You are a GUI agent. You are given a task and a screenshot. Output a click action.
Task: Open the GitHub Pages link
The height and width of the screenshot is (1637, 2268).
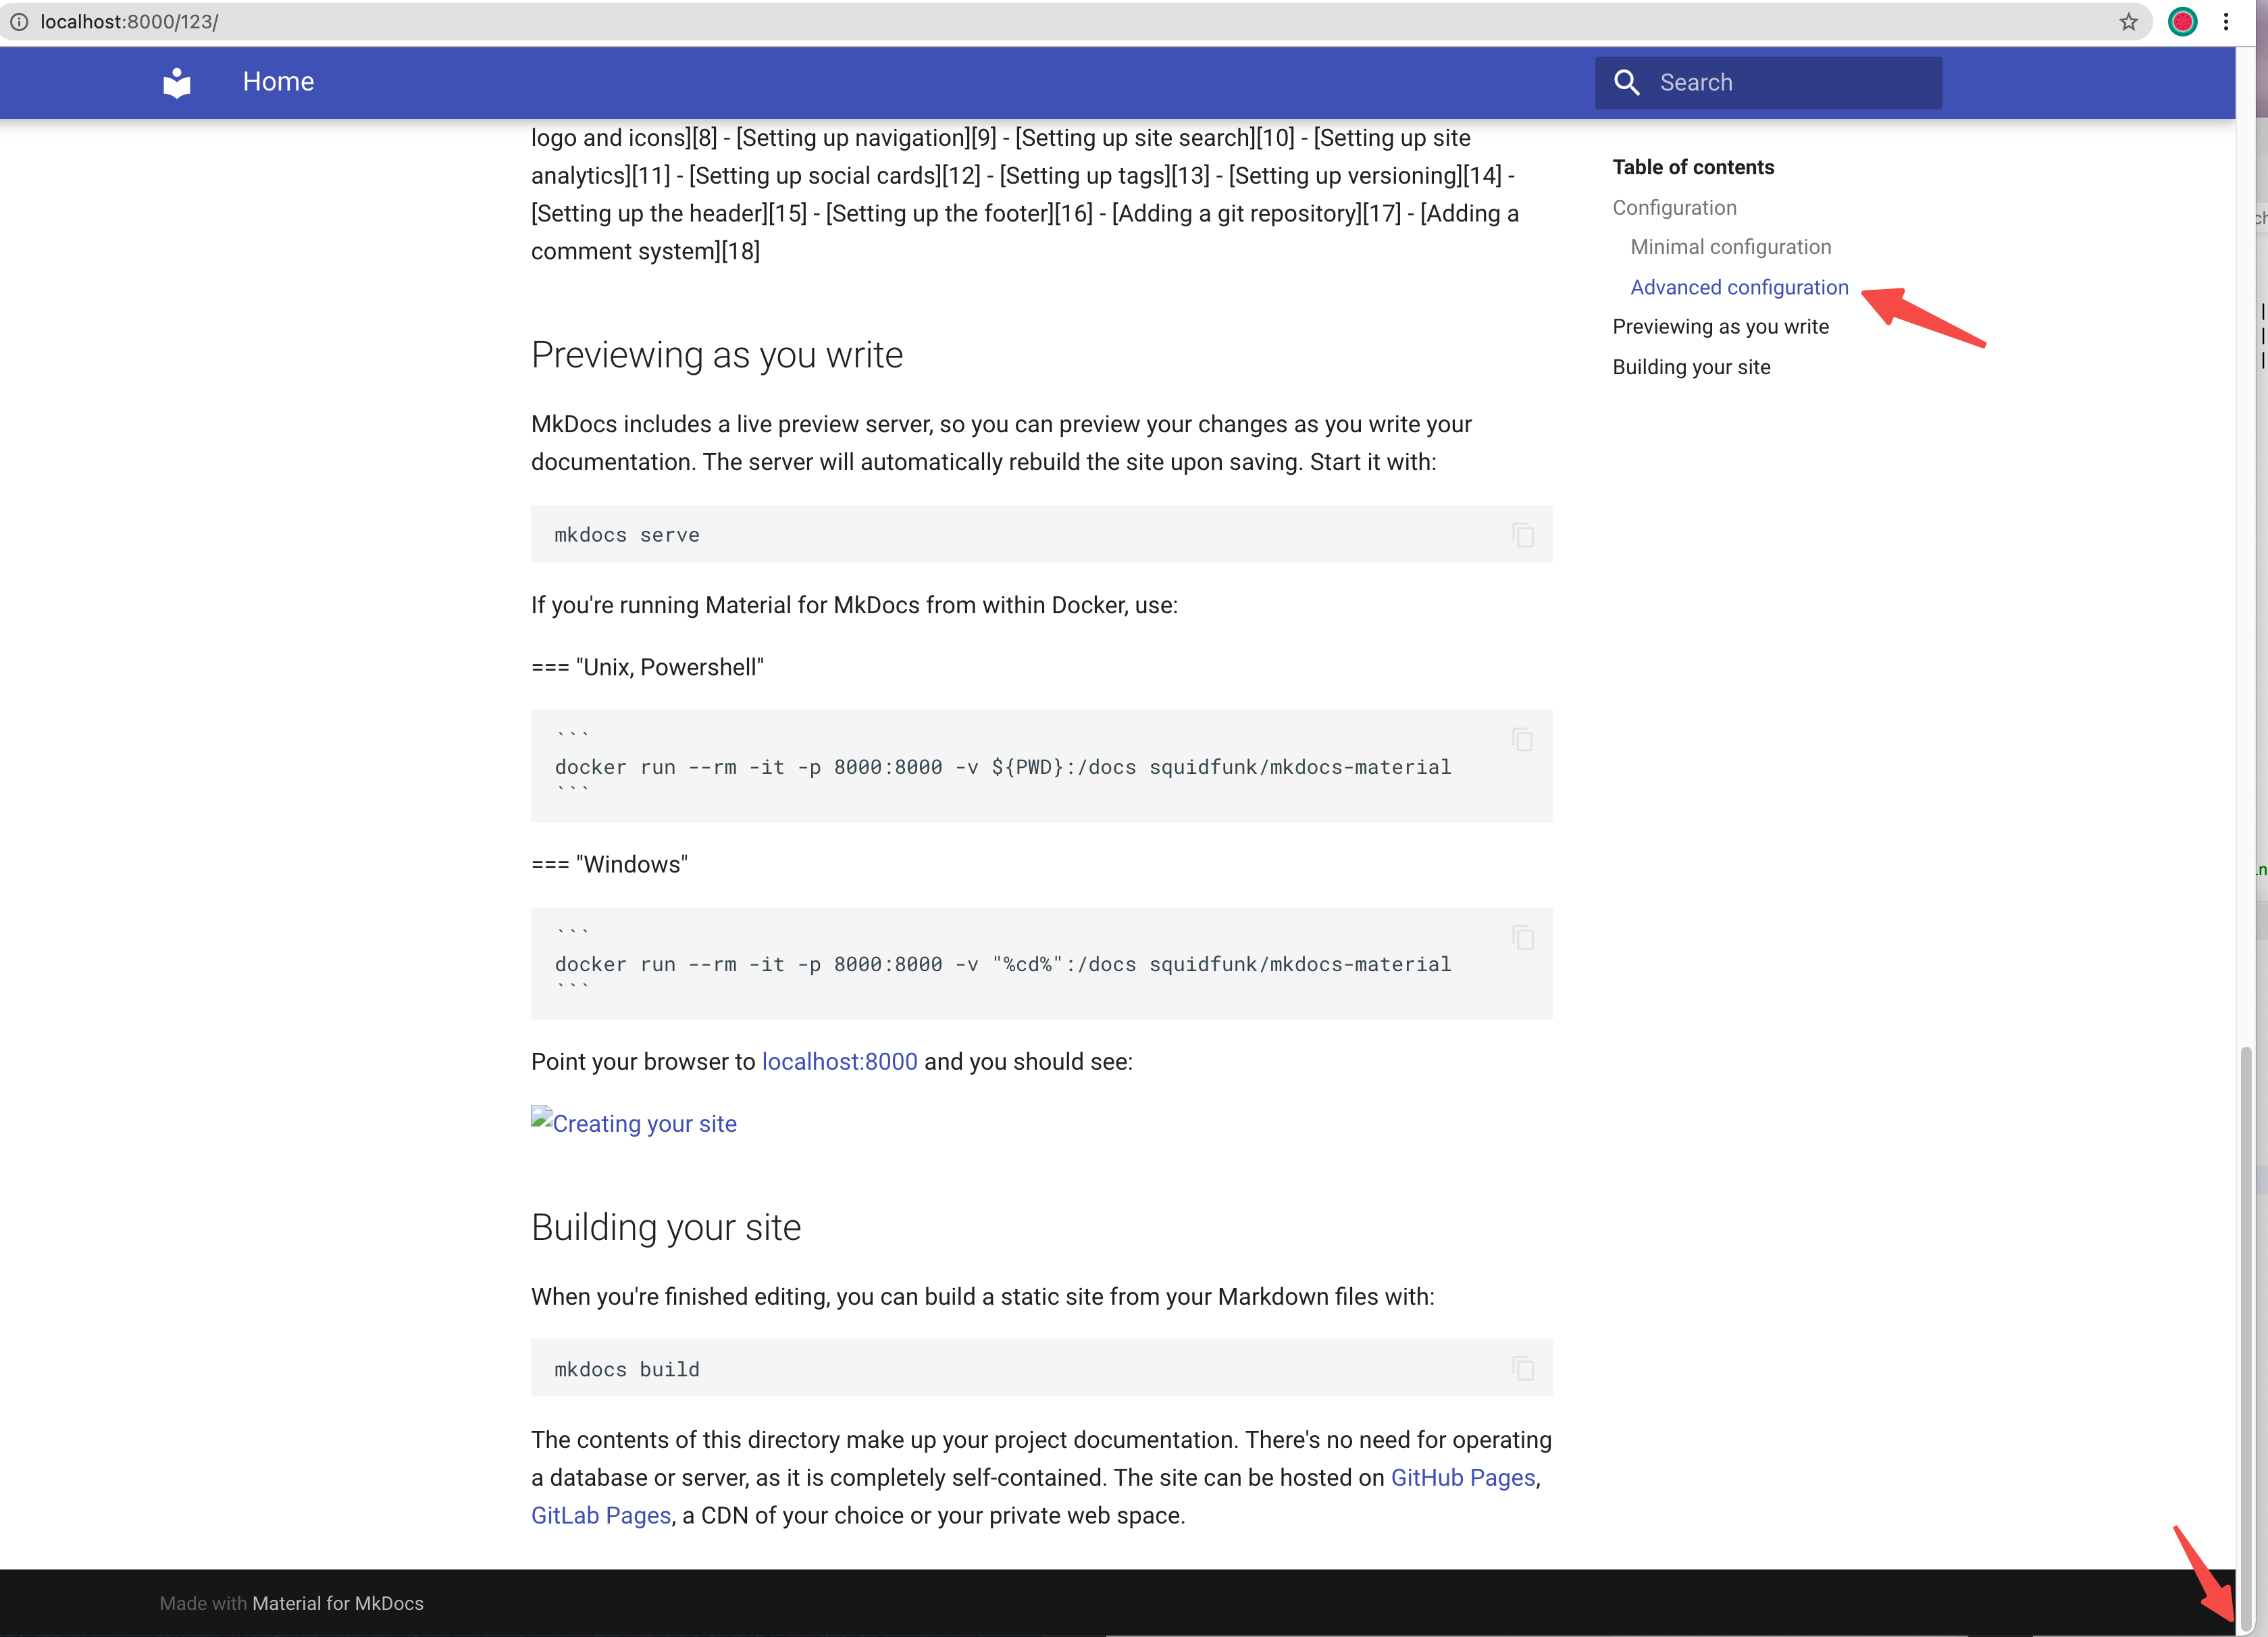1462,1478
